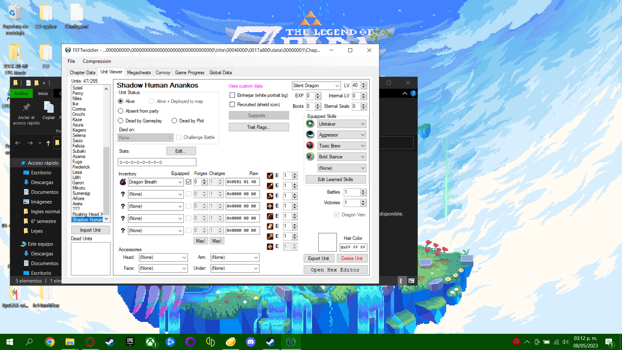Select Corrin in the unit list
The width and height of the screenshot is (622, 350).
point(79,109)
